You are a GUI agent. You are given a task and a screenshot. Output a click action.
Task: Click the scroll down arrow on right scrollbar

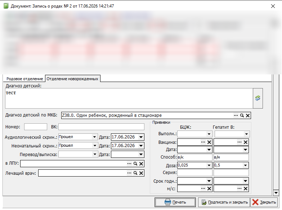[276, 193]
